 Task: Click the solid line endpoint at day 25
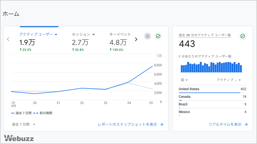point(152,66)
